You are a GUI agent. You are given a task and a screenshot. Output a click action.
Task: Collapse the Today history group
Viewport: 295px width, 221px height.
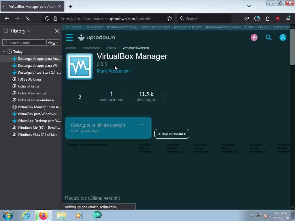point(4,52)
